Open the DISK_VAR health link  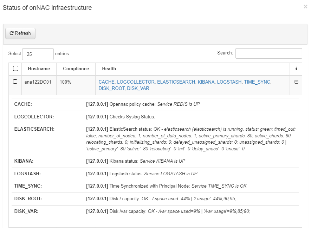click(138, 88)
